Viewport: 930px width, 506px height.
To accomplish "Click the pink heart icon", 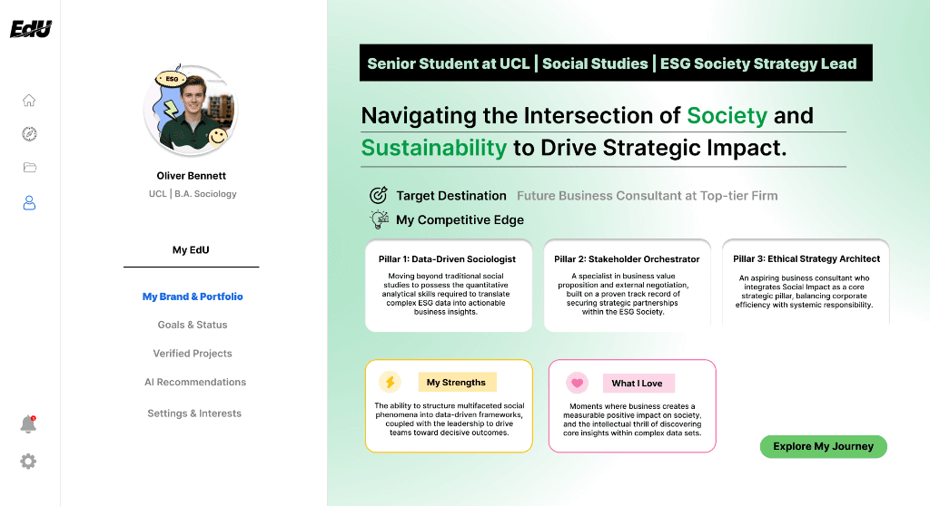I will [577, 383].
